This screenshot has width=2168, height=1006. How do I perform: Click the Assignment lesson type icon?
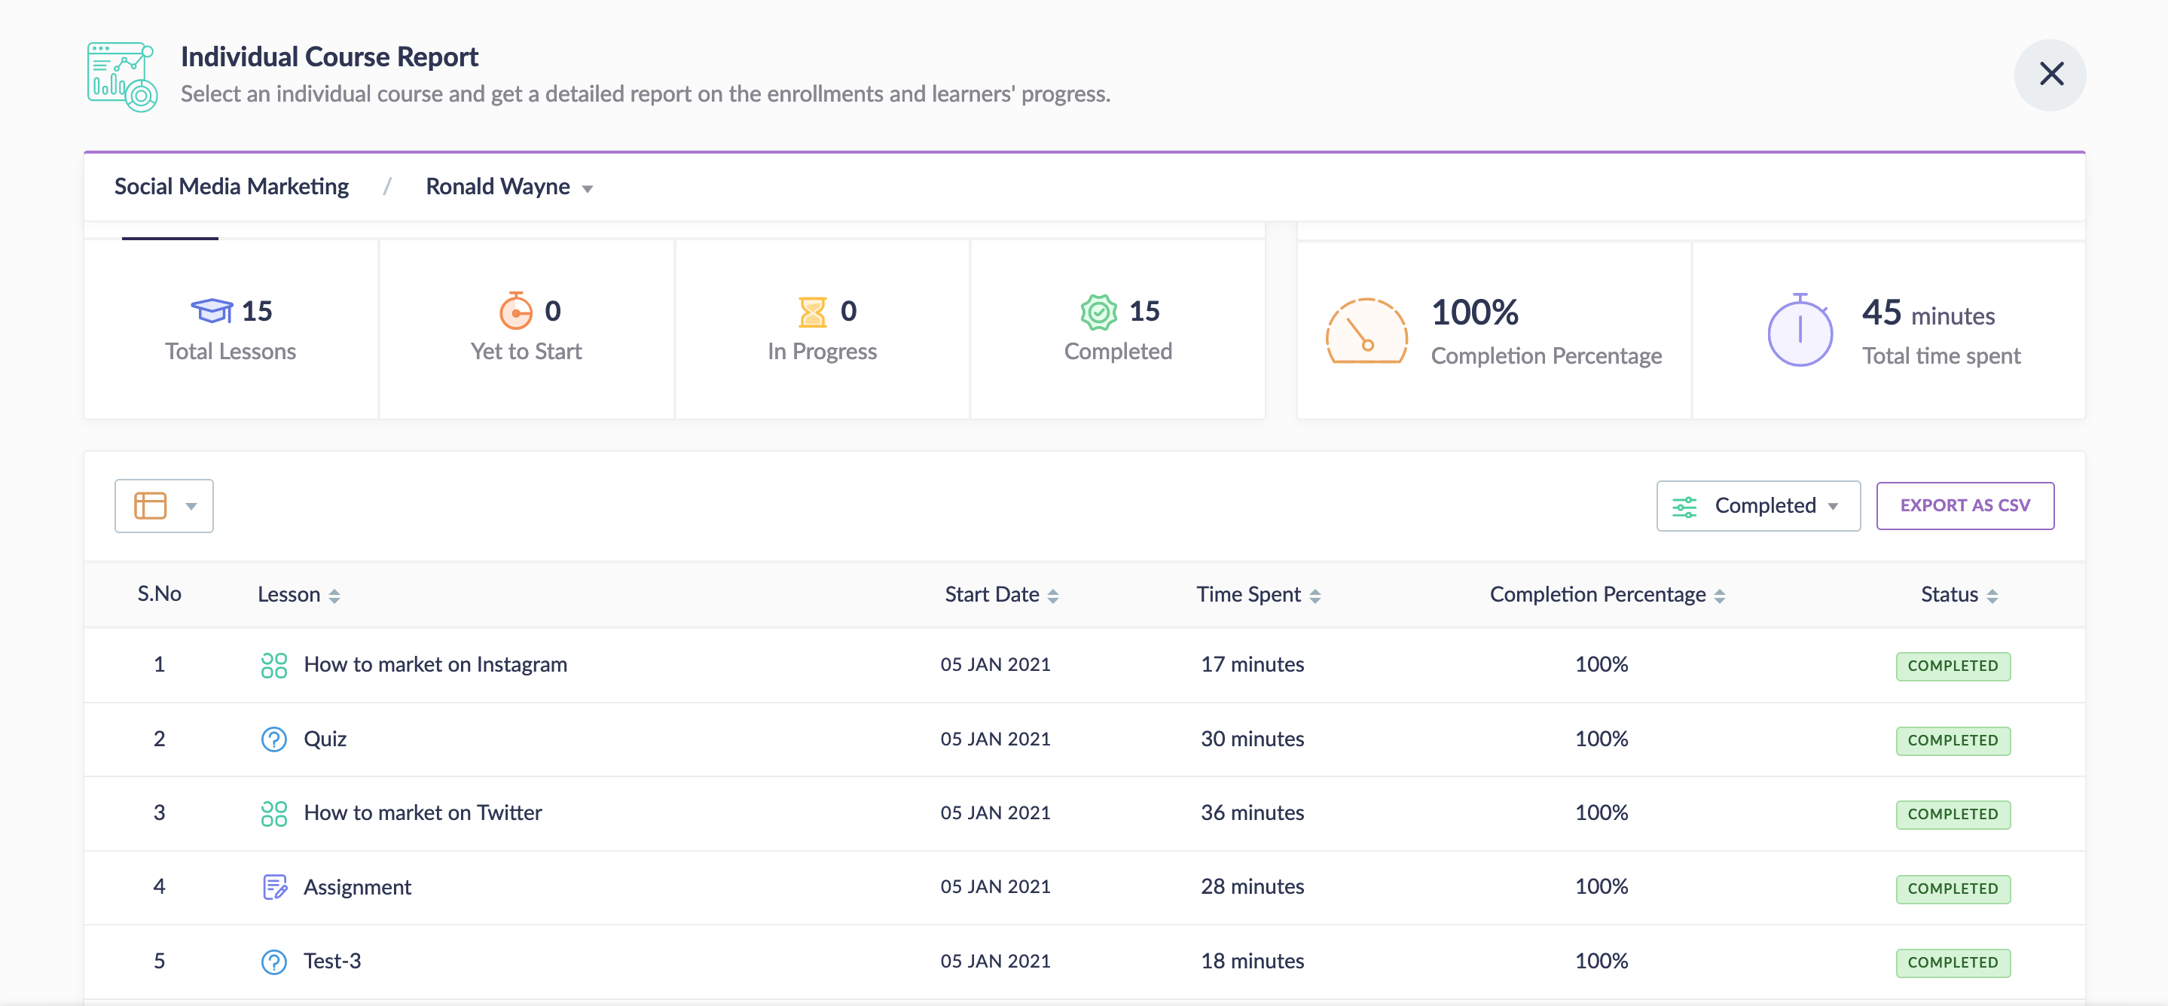(274, 886)
